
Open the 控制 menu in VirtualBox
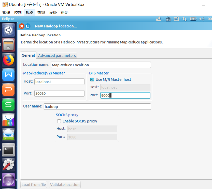[x=18, y=12]
